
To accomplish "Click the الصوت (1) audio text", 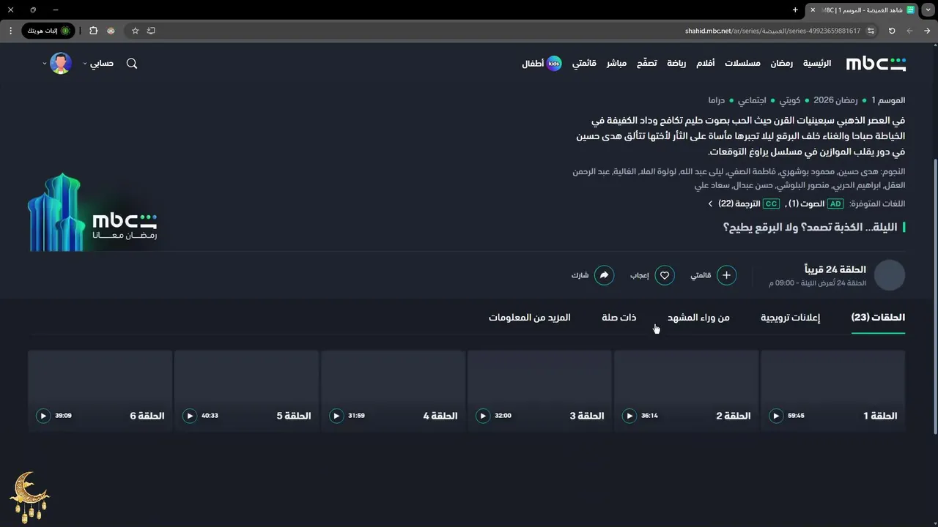I will pyautogui.click(x=807, y=203).
